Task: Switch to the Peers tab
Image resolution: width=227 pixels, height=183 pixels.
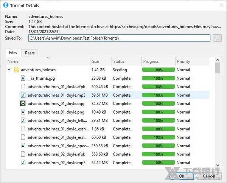Action: [x=30, y=53]
